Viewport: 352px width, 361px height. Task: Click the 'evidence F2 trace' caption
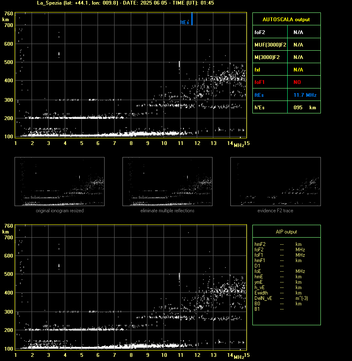click(275, 211)
